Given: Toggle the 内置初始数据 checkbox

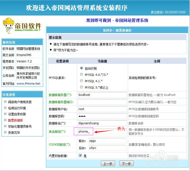Looking at the screenshot, I should (80, 155).
